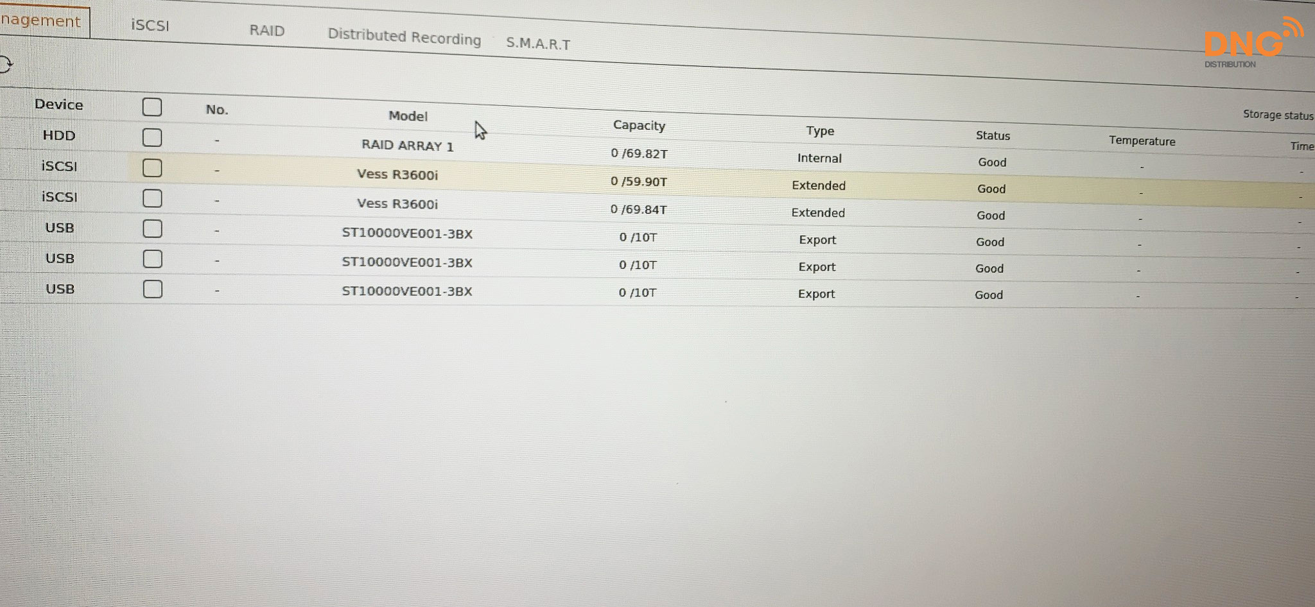Check the first USB ST10000VE001 checkbox
Screen dimensions: 1315x607
pyautogui.click(x=152, y=228)
